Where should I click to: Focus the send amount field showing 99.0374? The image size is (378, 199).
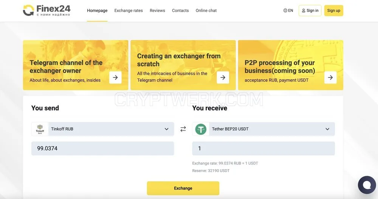(x=103, y=148)
